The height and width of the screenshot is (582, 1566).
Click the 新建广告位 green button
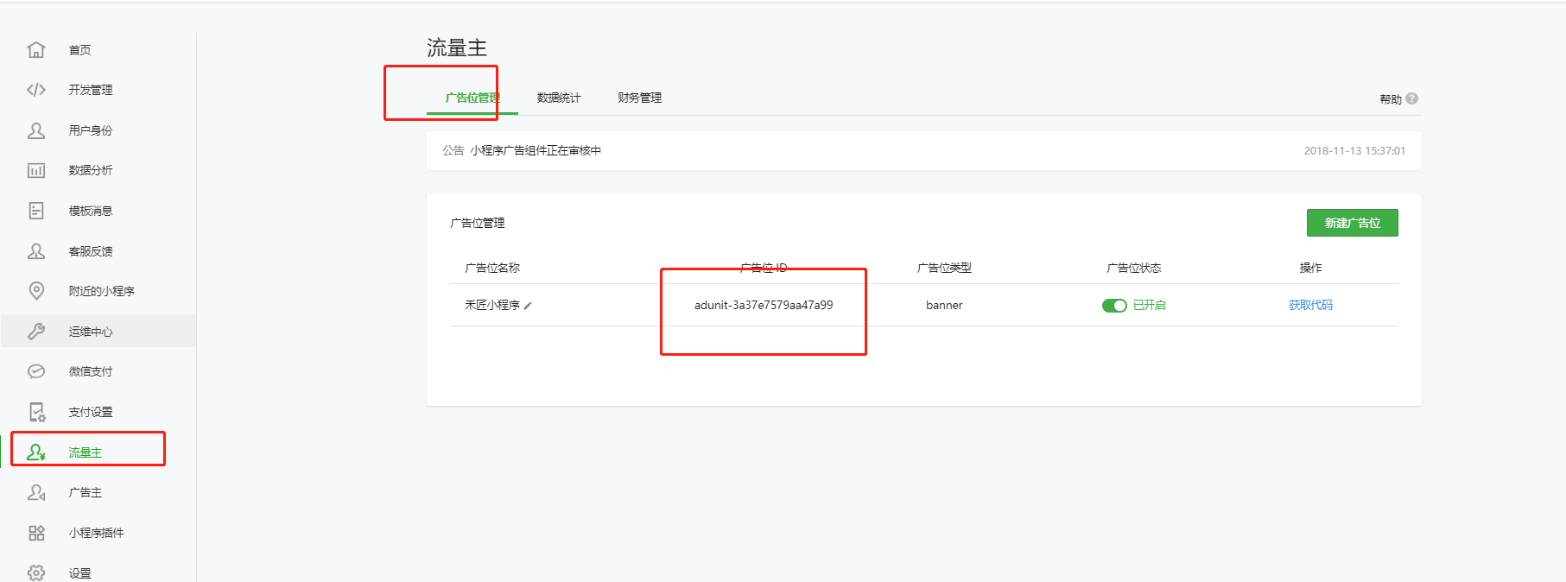(1352, 223)
